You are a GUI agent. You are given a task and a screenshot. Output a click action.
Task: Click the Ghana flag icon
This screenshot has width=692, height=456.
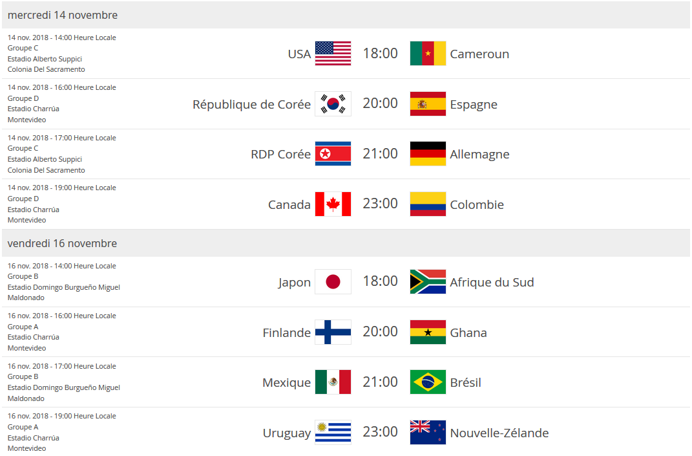click(x=428, y=332)
